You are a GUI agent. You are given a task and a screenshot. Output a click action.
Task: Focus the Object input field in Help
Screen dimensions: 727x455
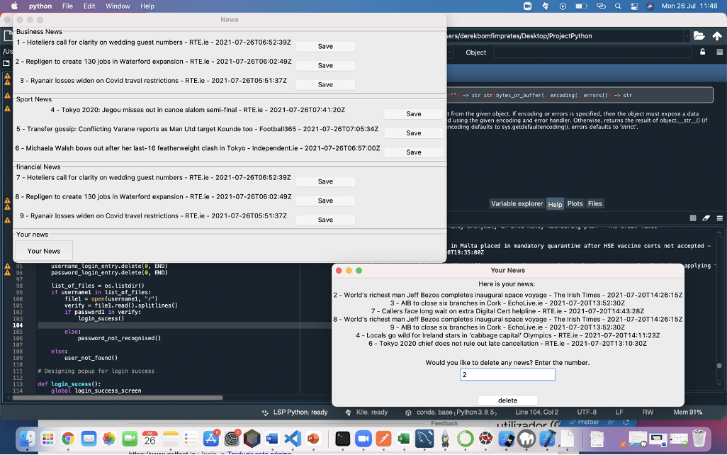coord(592,52)
